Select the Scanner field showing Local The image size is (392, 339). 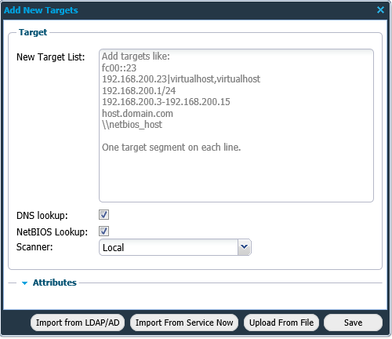tap(175, 247)
